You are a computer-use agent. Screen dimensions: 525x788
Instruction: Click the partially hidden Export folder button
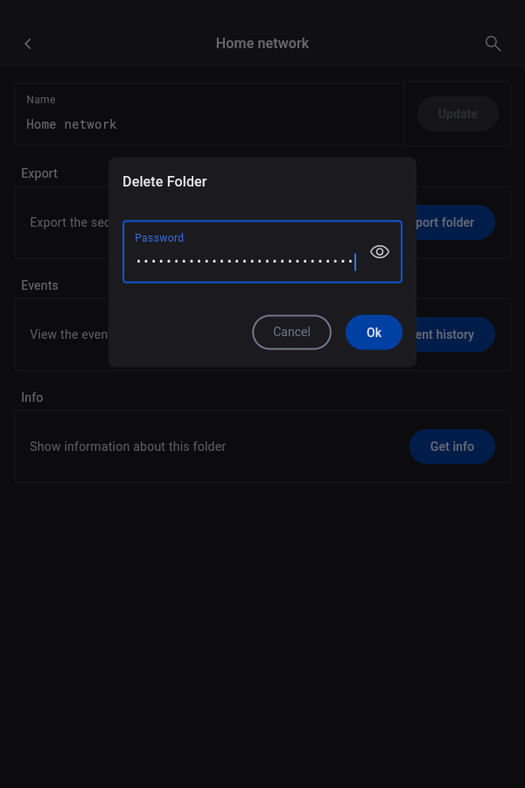[x=455, y=222]
